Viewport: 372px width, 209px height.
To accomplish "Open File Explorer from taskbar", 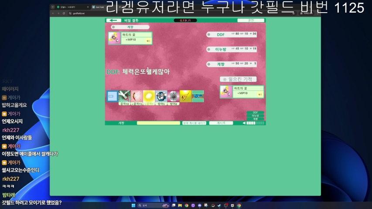I will pos(180,206).
